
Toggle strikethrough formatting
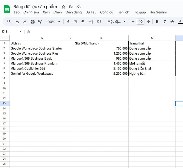pyautogui.click(x=172, y=22)
